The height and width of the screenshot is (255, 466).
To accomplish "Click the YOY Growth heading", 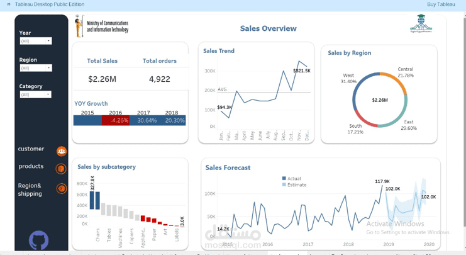I will (91, 103).
